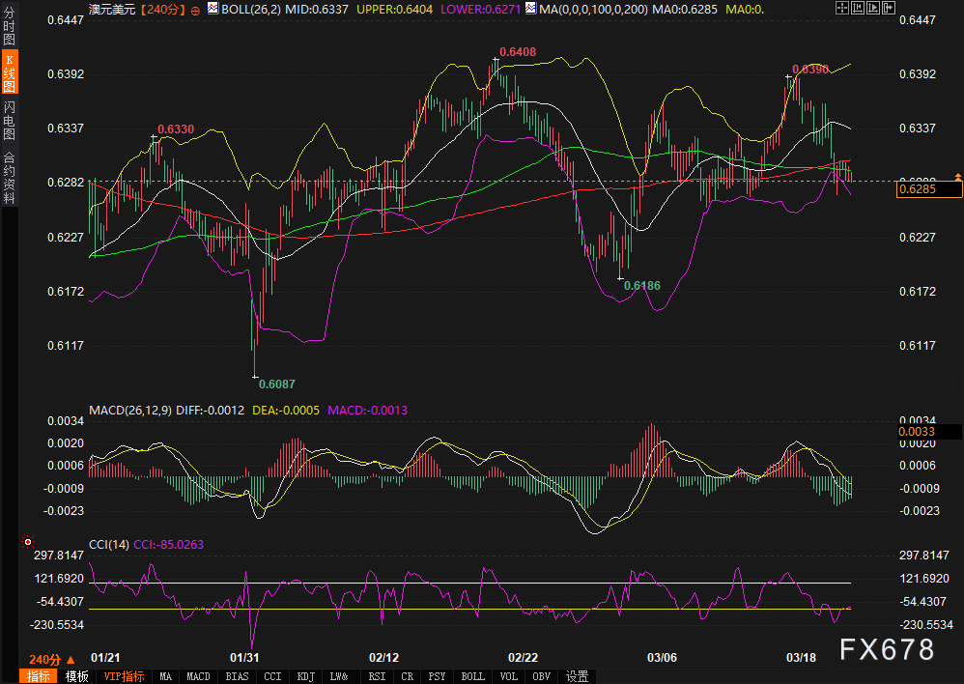
Task: Click the 0.6330 high price marker
Action: pyautogui.click(x=176, y=128)
